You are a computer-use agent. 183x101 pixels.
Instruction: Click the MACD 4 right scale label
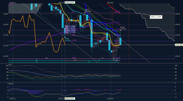click(175, 83)
